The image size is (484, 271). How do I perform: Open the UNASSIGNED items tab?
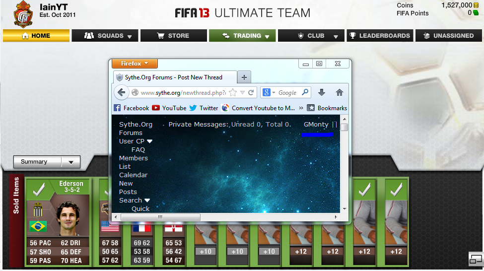(x=448, y=36)
